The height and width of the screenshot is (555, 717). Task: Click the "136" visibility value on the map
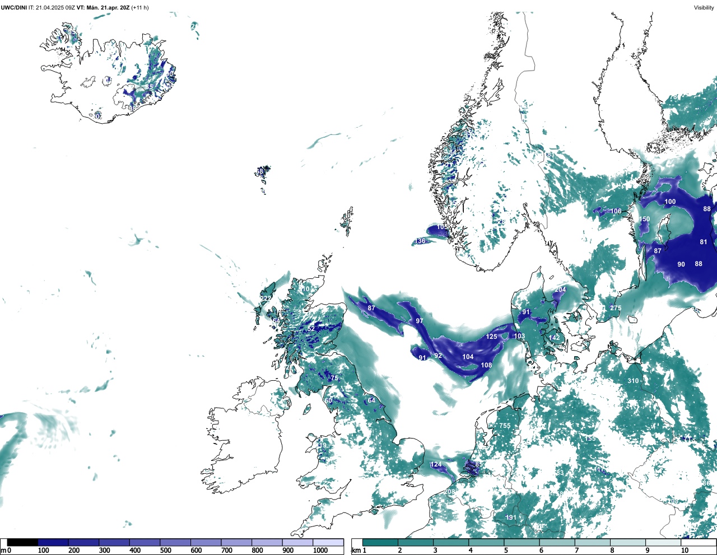(420, 241)
